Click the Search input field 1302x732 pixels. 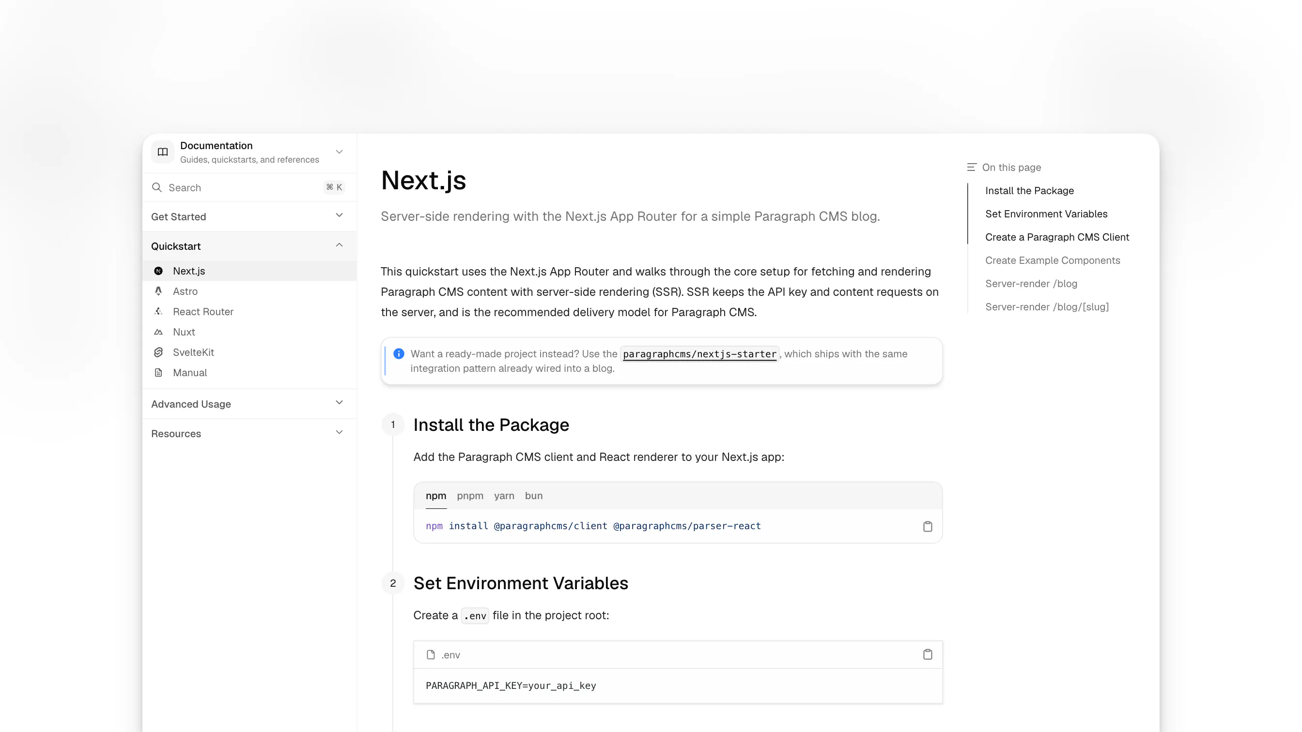click(249, 187)
